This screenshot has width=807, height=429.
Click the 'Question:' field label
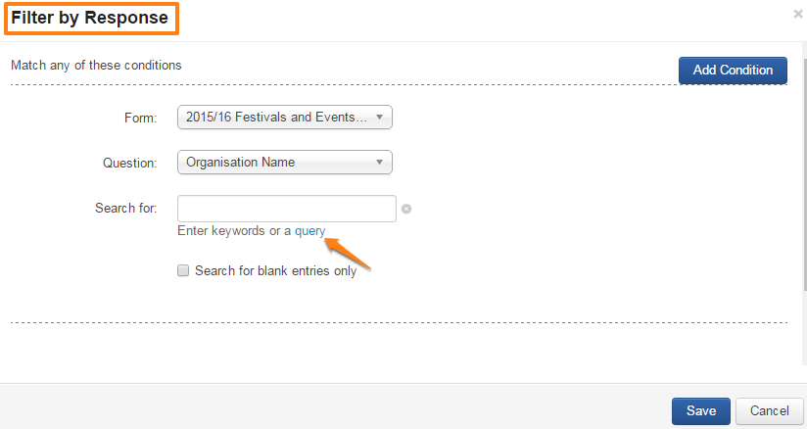pyautogui.click(x=129, y=164)
